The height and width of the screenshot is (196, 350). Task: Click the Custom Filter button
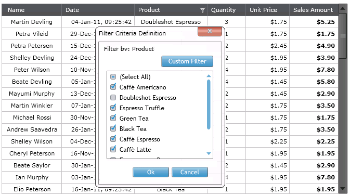pyautogui.click(x=187, y=61)
